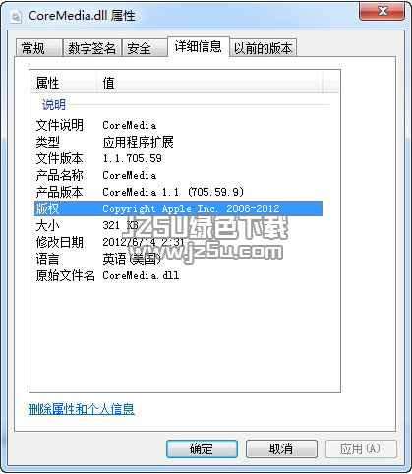Select the 详细信息 tab

pyautogui.click(x=199, y=46)
